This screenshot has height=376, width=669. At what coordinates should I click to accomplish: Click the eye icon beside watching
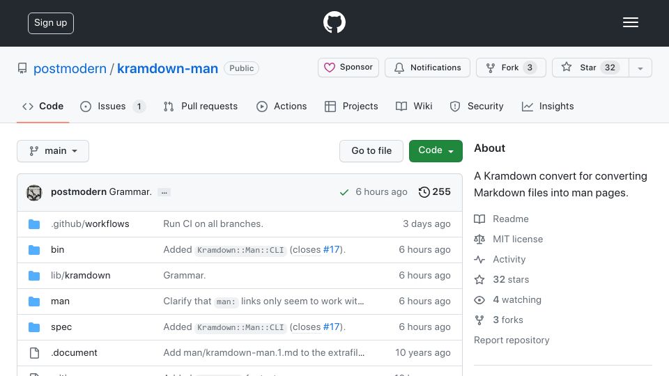[479, 299]
